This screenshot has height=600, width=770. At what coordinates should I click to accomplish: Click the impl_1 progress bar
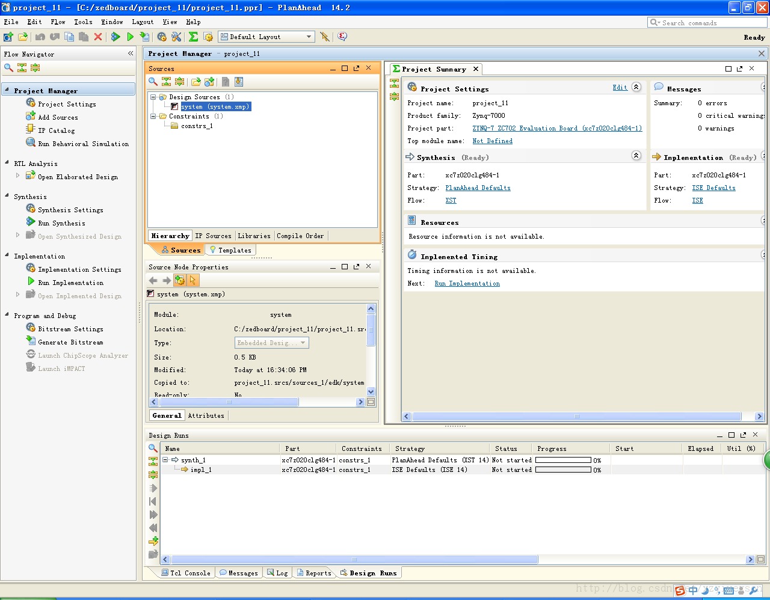pyautogui.click(x=563, y=470)
